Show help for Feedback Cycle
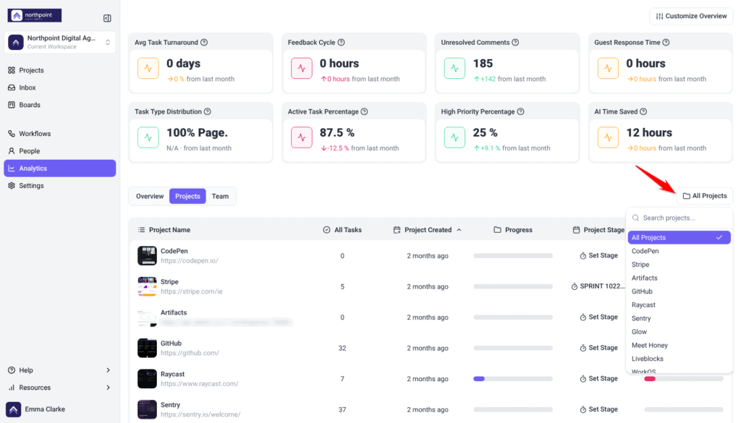Viewport: 741px width, 423px height. pos(342,42)
